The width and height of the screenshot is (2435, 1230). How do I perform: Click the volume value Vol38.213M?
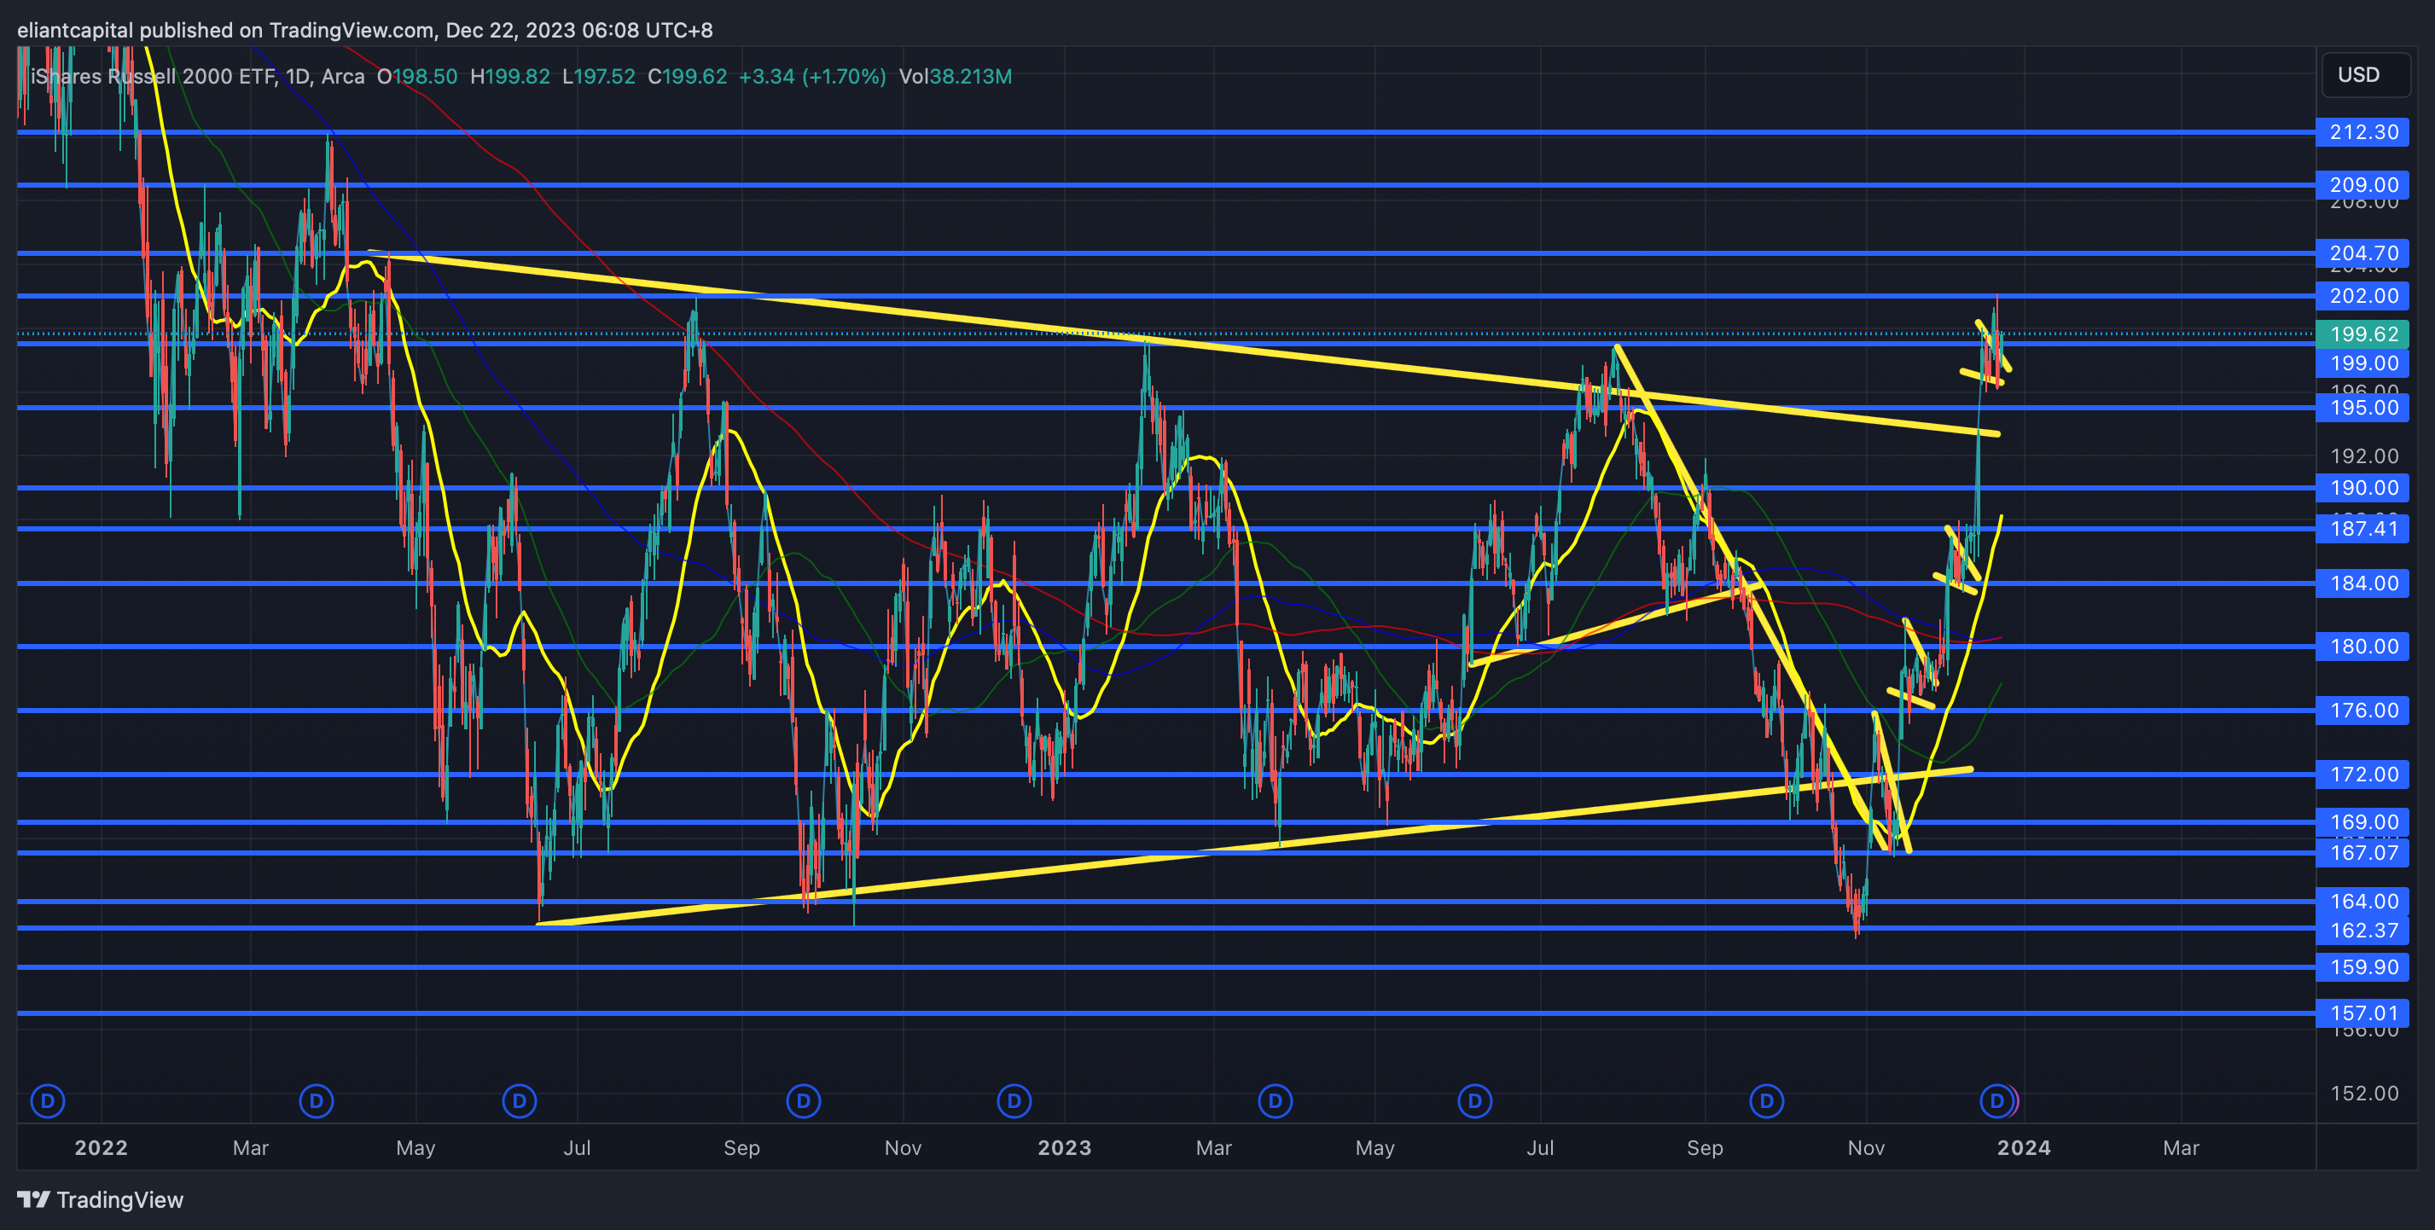(x=955, y=77)
